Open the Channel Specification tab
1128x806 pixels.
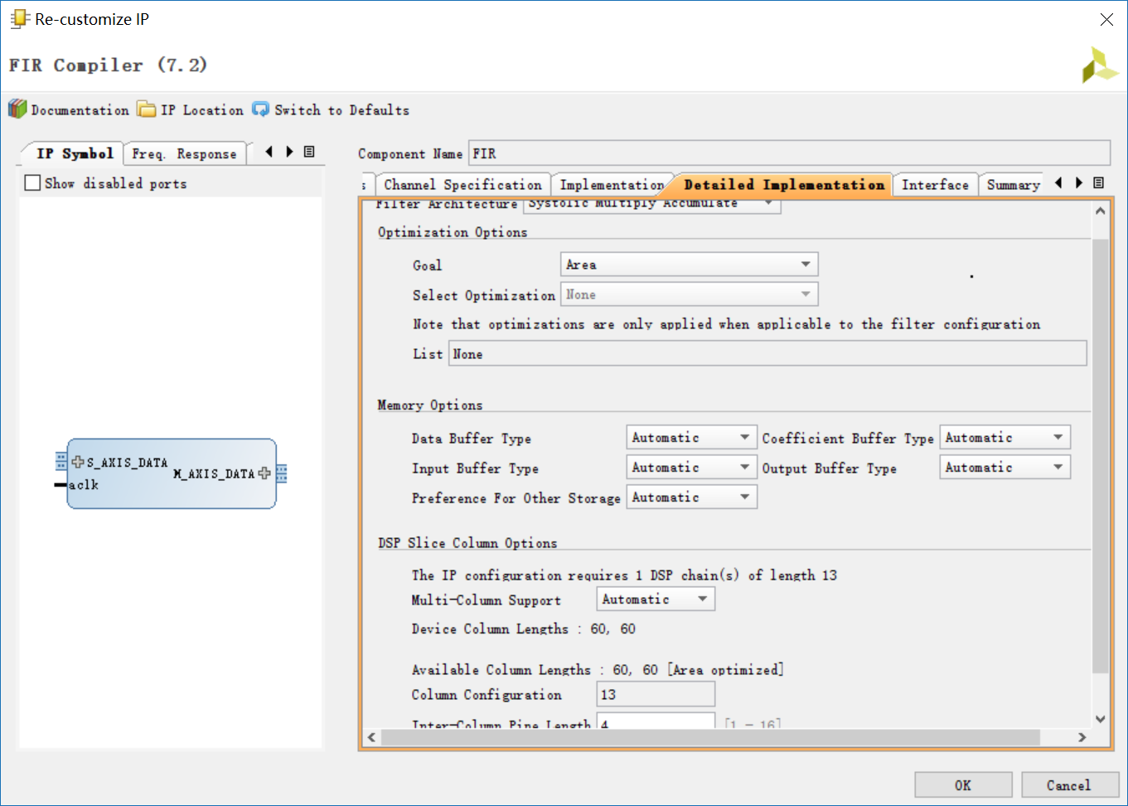pyautogui.click(x=462, y=185)
